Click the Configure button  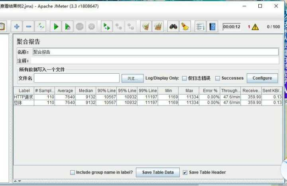point(262,78)
